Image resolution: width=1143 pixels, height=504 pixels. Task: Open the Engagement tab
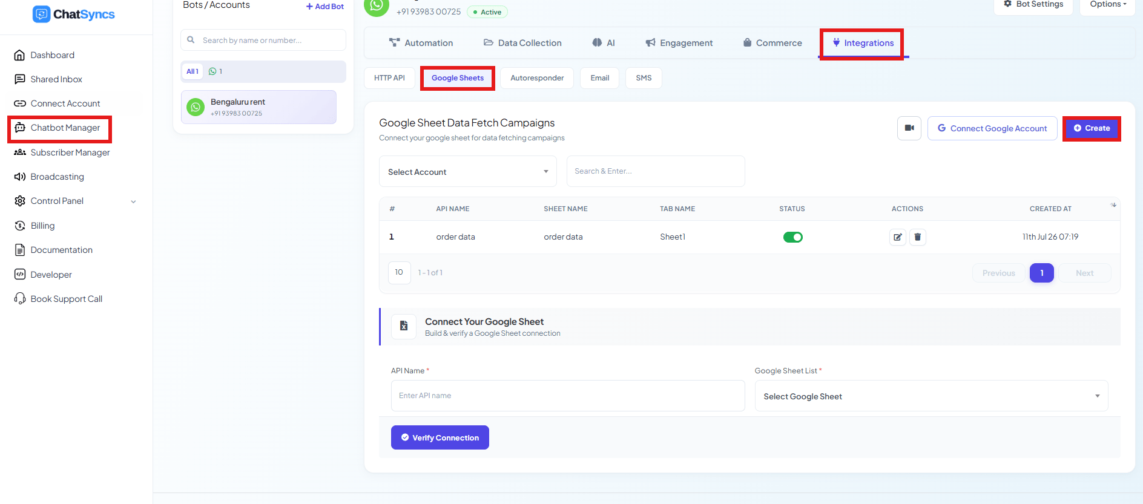point(679,43)
